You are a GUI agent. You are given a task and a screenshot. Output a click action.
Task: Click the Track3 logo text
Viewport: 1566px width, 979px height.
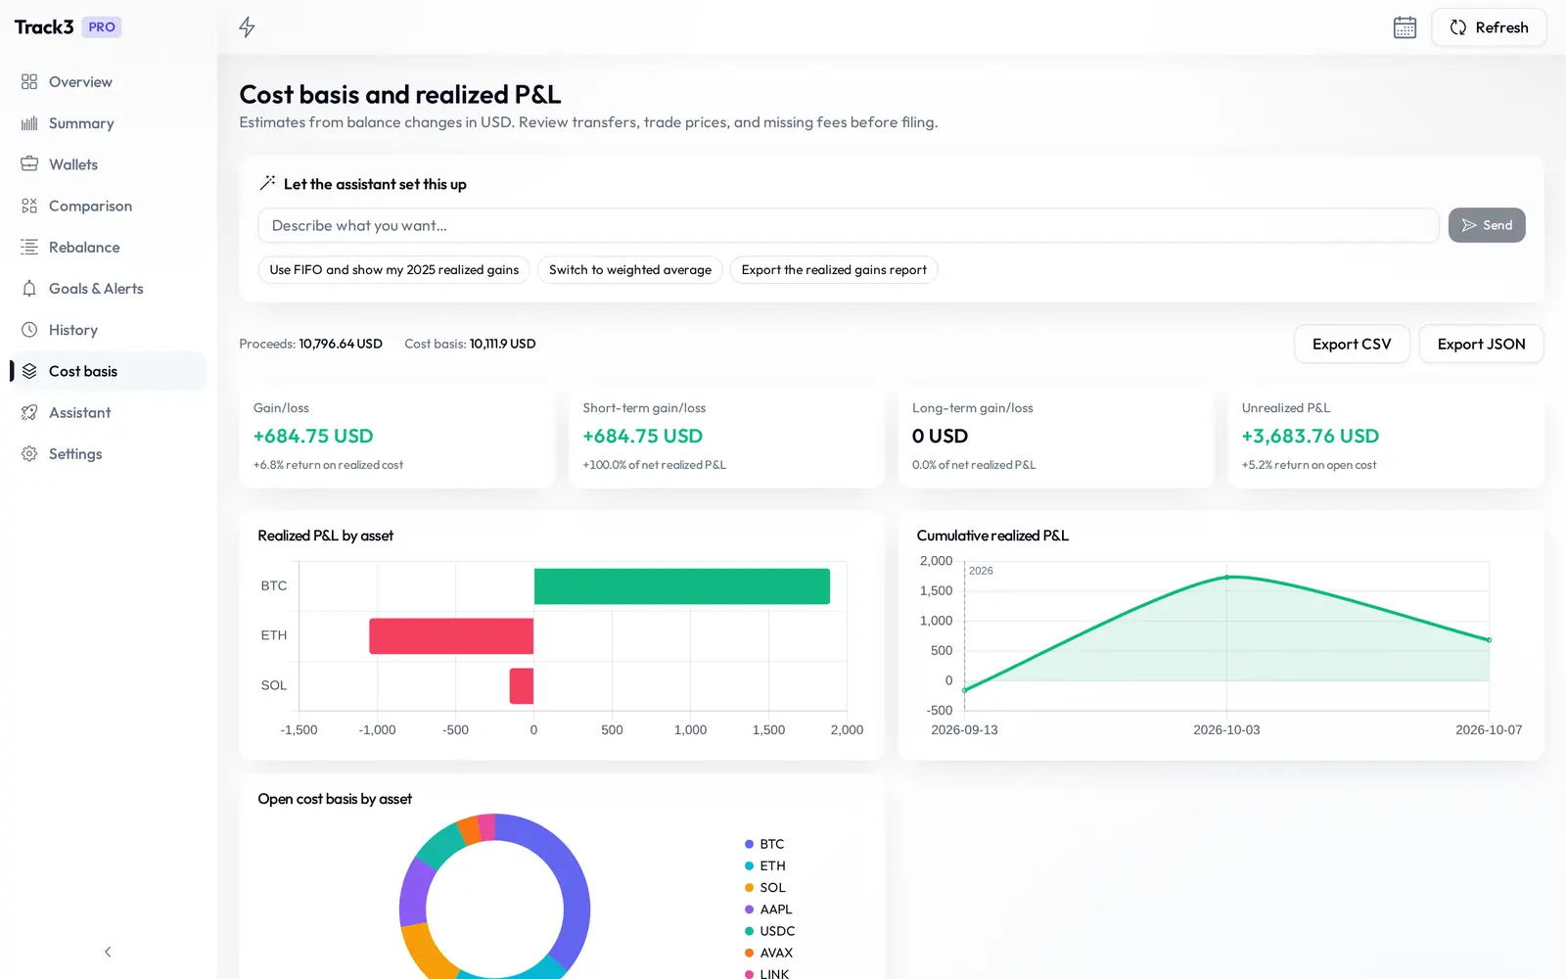point(44,27)
